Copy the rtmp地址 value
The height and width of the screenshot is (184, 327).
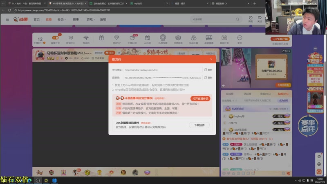coord(208,70)
